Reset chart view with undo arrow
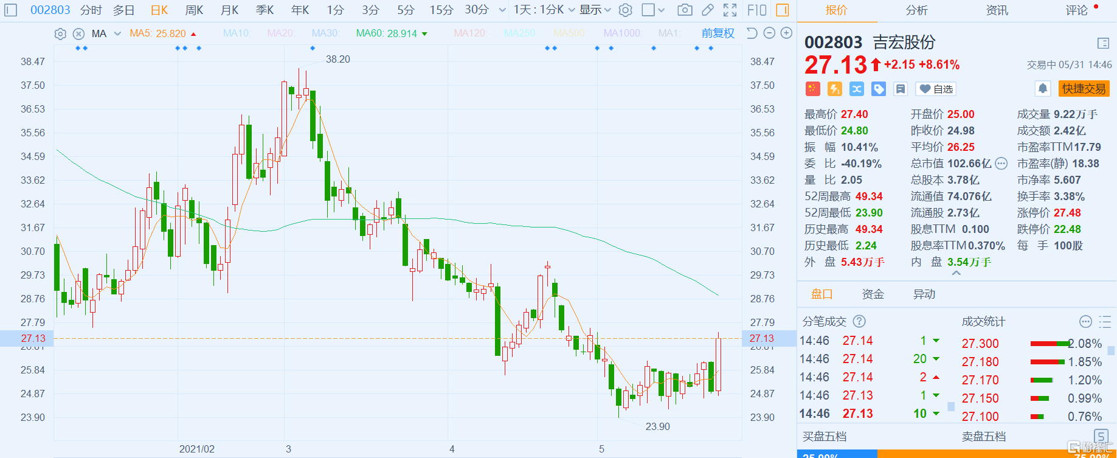This screenshot has width=1117, height=458. [752, 33]
